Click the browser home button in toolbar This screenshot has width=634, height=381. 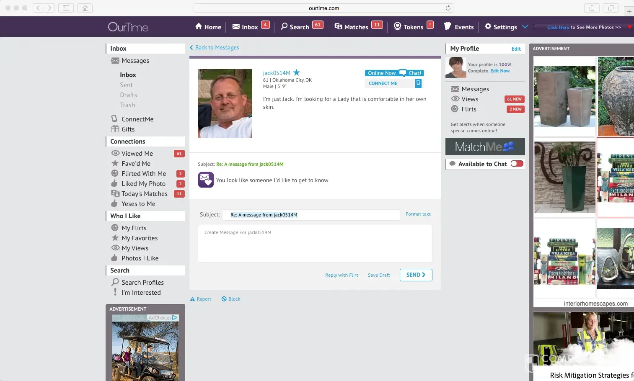tap(85, 8)
